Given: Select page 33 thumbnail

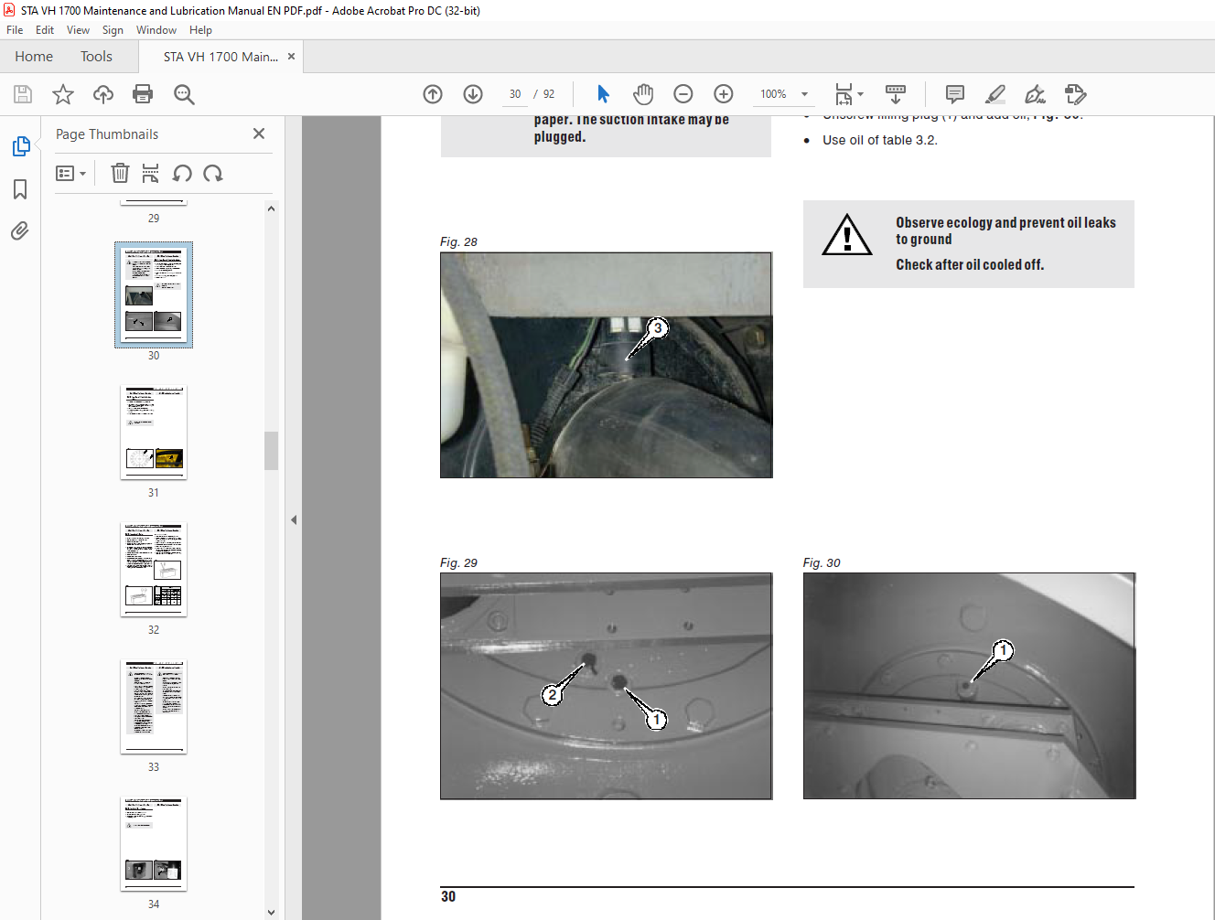Looking at the screenshot, I should point(154,706).
